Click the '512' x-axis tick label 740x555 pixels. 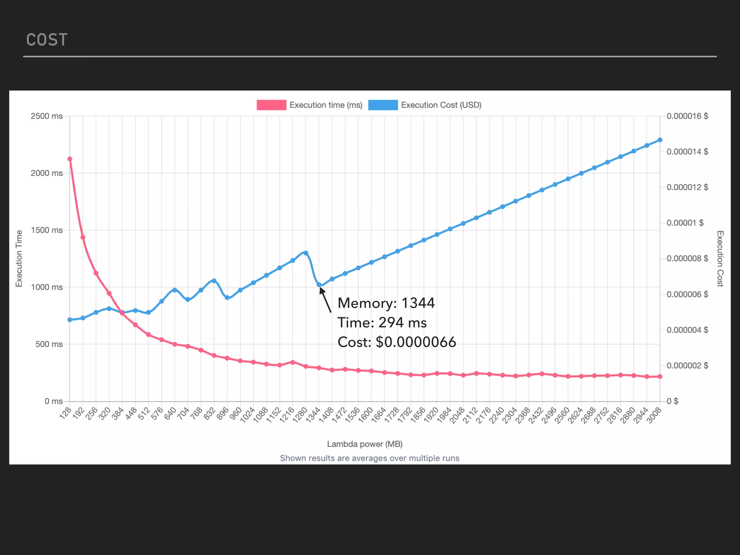coord(144,413)
